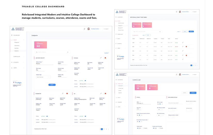The width and height of the screenshot is (213, 135).
Task: Click the user avatar in Subjects screen header
Action: point(89,29)
